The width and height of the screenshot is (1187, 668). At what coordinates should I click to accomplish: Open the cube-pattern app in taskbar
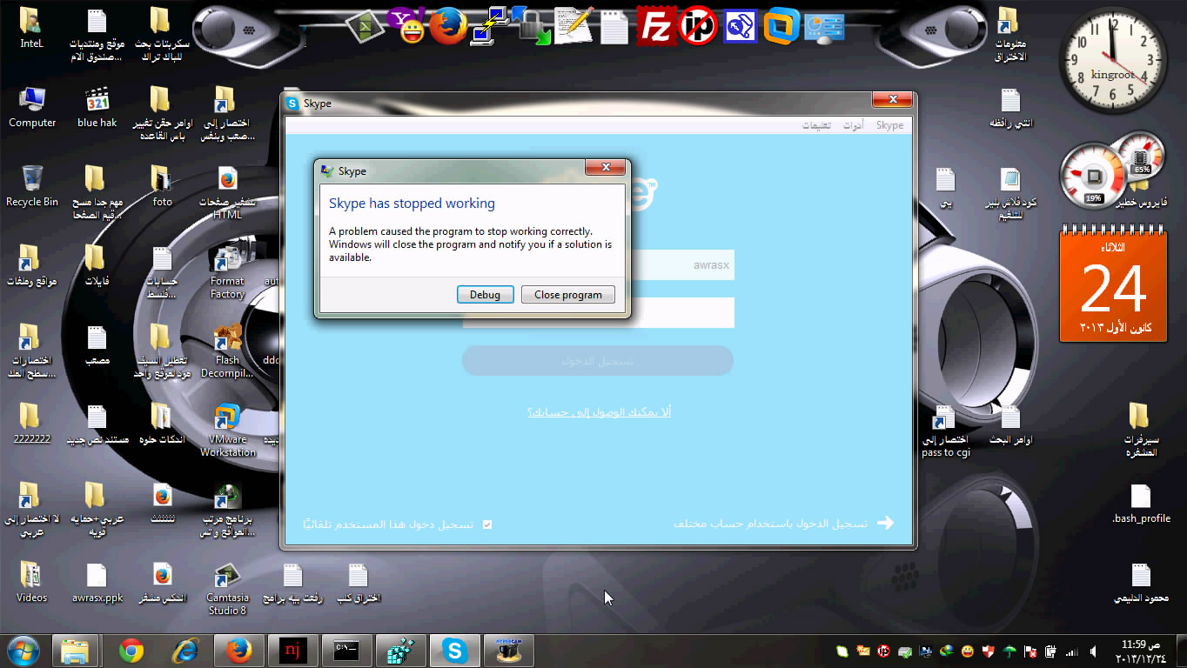[400, 651]
